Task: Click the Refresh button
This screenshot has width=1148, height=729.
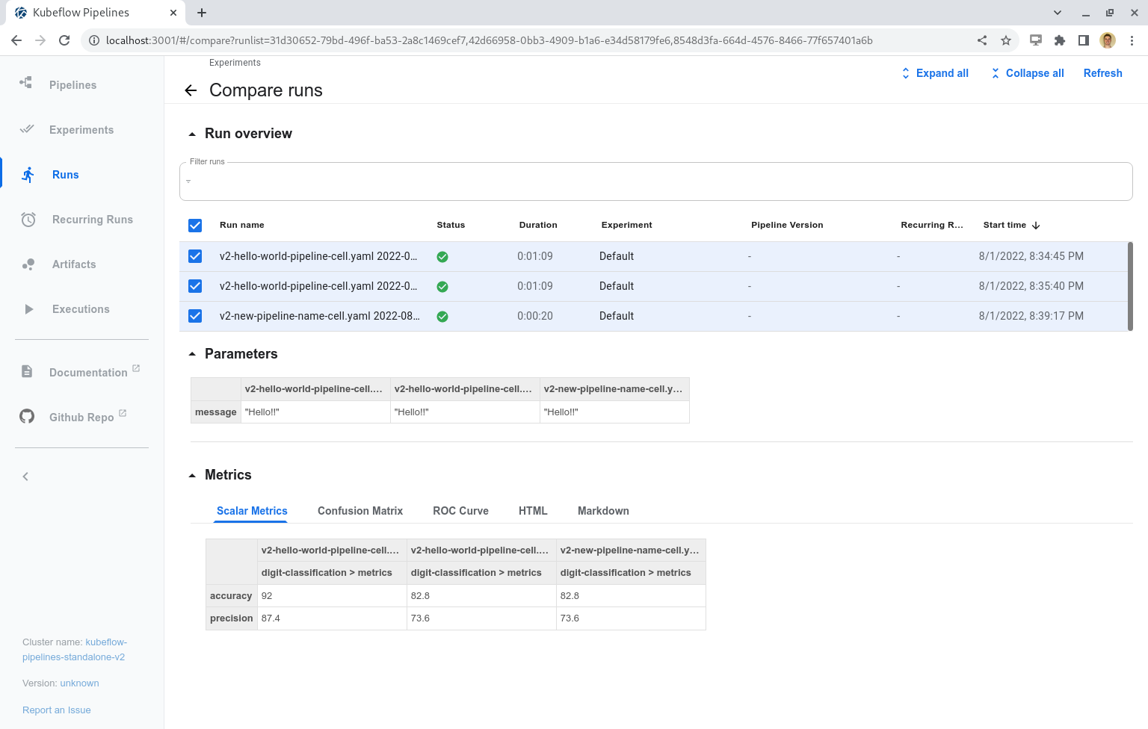Action: [x=1102, y=73]
